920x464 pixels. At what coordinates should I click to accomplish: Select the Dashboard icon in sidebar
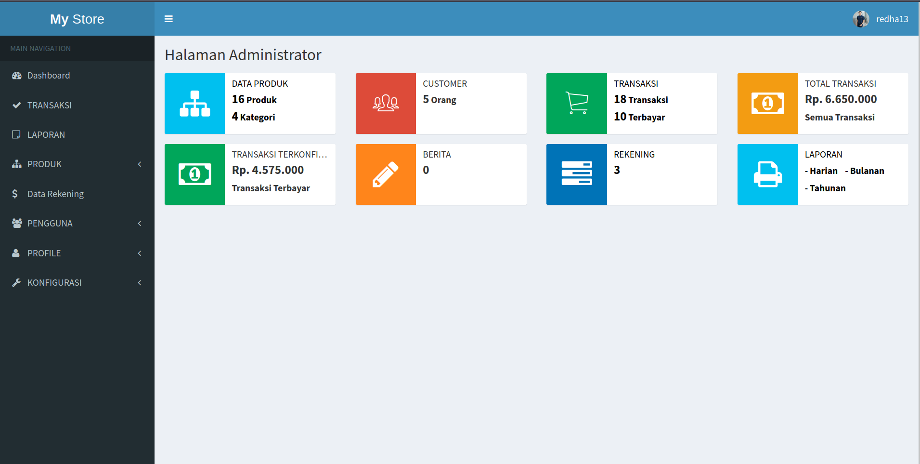tap(17, 75)
